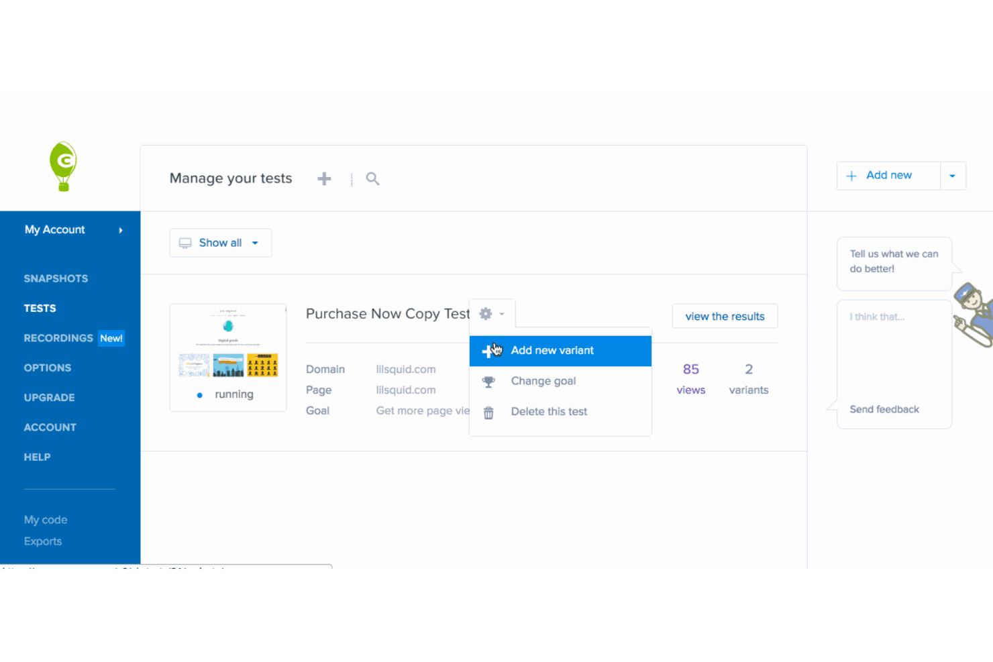This screenshot has height=662, width=993.
Task: Click the Purchase Now Copy Test title
Action: click(x=388, y=314)
